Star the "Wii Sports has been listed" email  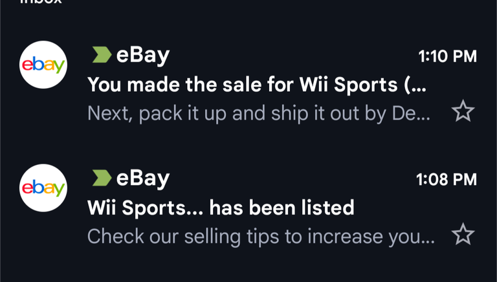(x=463, y=234)
